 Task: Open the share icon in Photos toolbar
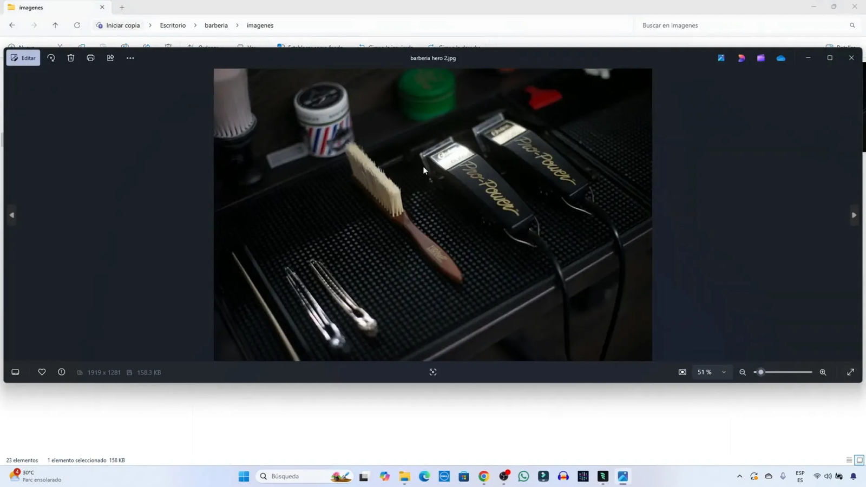[110, 58]
